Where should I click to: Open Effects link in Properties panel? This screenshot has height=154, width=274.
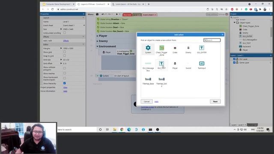66,41
